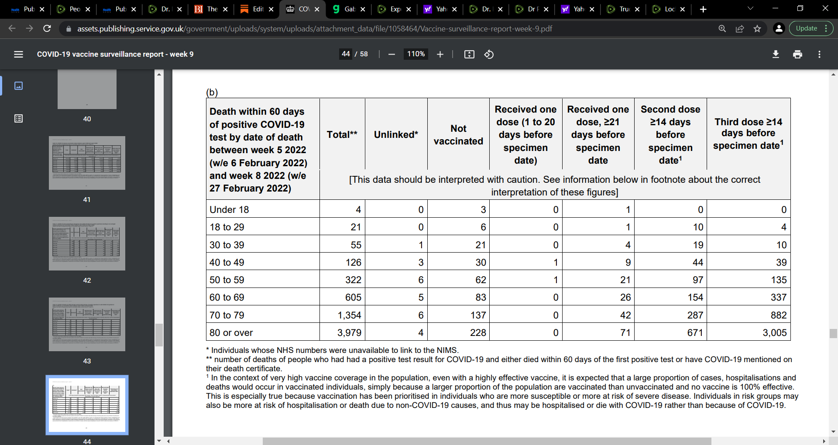Zoom in the PDF with plus
The height and width of the screenshot is (445, 838).
[x=440, y=54]
